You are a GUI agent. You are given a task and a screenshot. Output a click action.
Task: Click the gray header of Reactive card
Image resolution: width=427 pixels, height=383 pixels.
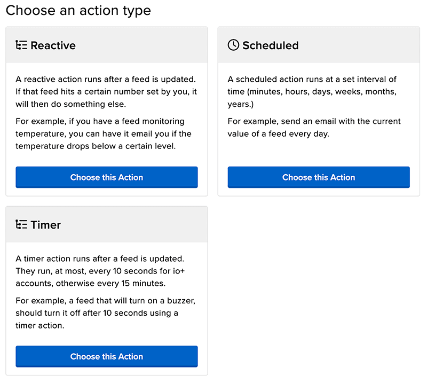click(x=107, y=45)
